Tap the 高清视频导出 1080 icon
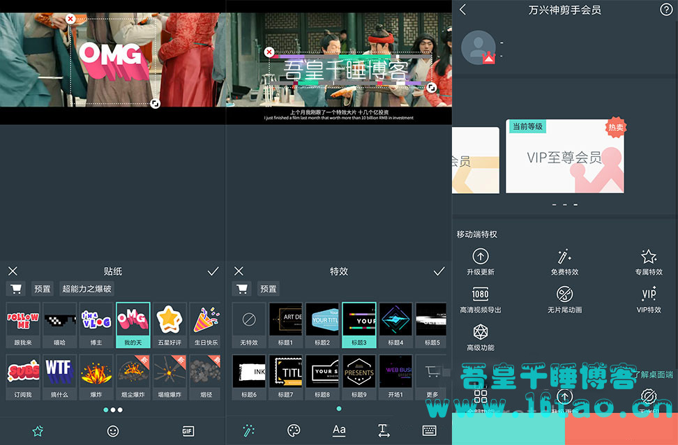This screenshot has width=678, height=445. (481, 294)
